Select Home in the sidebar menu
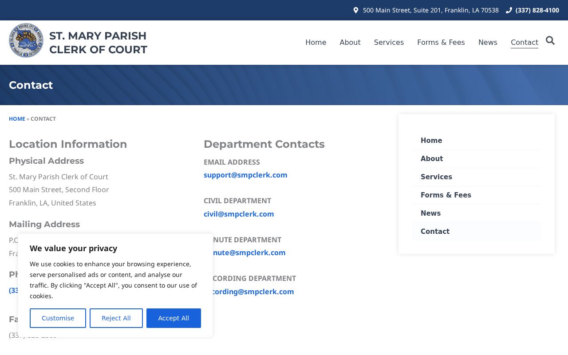This screenshot has width=568, height=355. (x=477, y=141)
